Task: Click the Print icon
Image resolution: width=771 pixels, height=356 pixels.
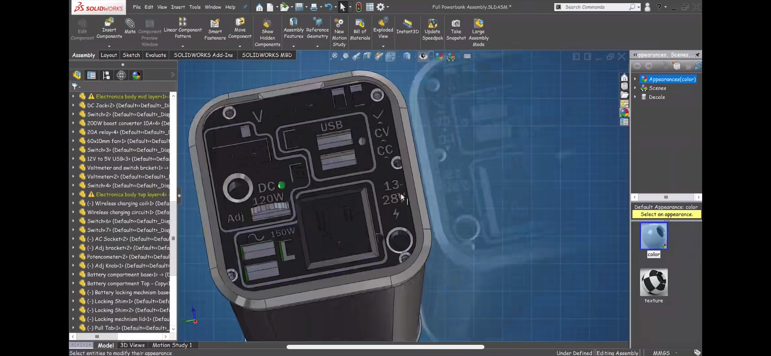Action: (314, 7)
